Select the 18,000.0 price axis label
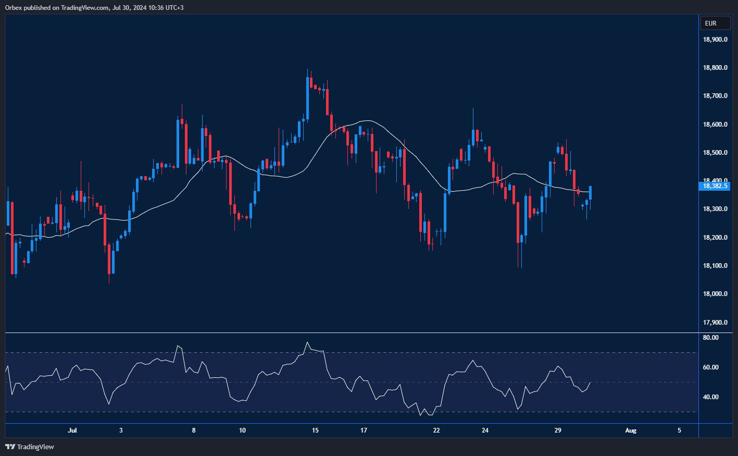This screenshot has height=456, width=738. point(715,294)
